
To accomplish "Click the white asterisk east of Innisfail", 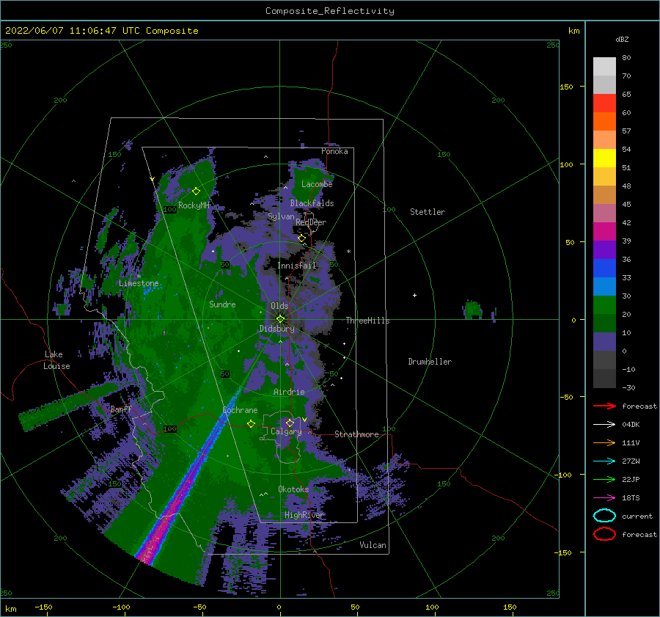I will [348, 252].
